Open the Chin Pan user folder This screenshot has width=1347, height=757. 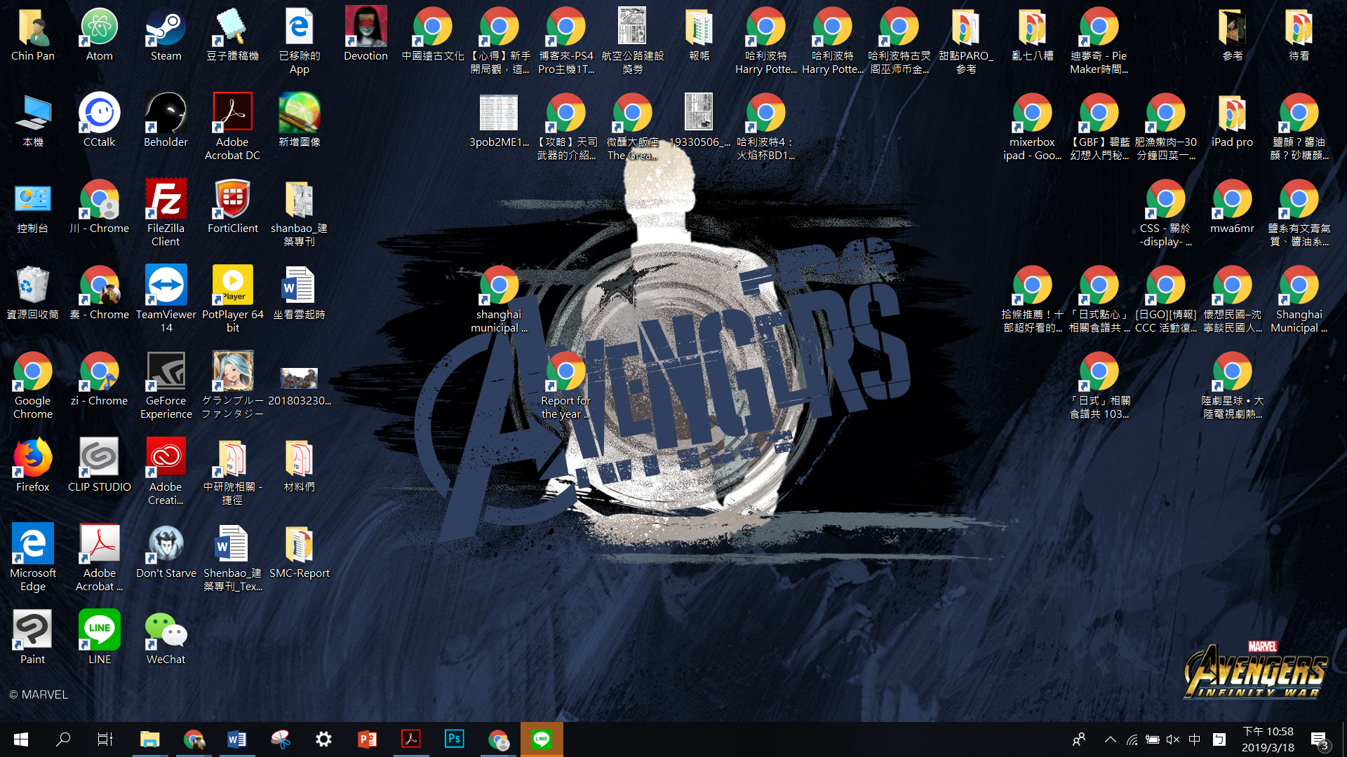(32, 35)
